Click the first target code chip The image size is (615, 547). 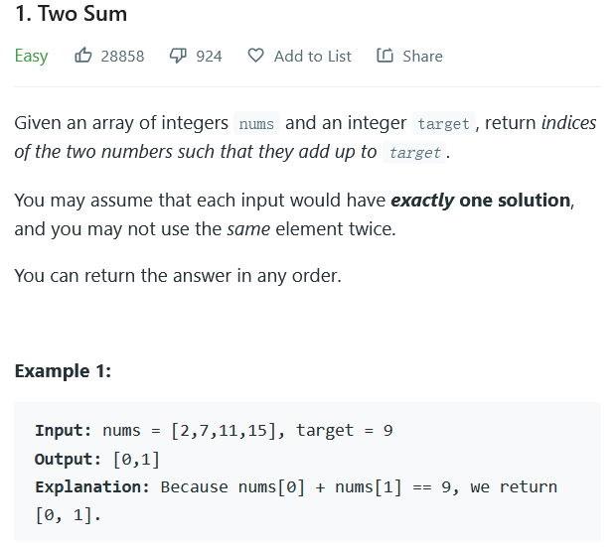(443, 123)
